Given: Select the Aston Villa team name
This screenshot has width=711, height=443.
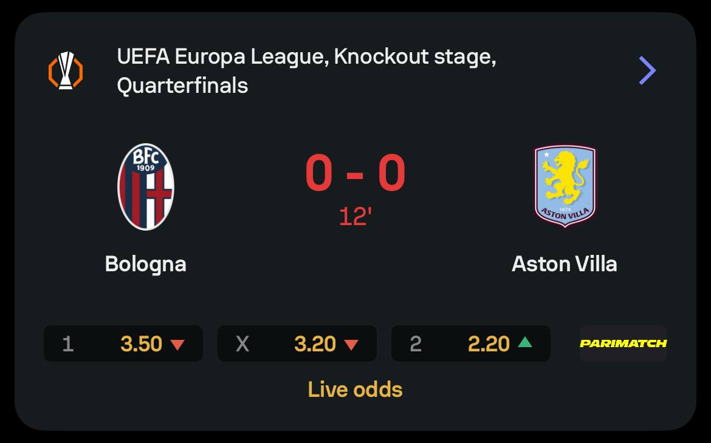Looking at the screenshot, I should pyautogui.click(x=565, y=264).
